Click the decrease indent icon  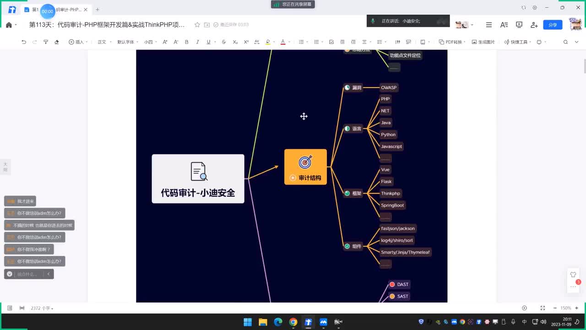coord(342,42)
